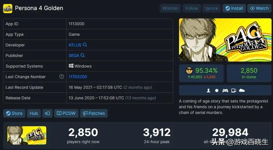Click the single-player person icon
The width and height of the screenshot is (273, 150).
pos(208,90)
